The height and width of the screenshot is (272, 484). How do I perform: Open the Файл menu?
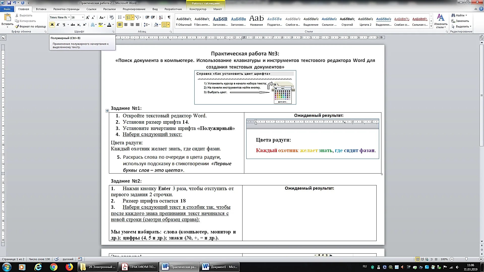pos(6,9)
